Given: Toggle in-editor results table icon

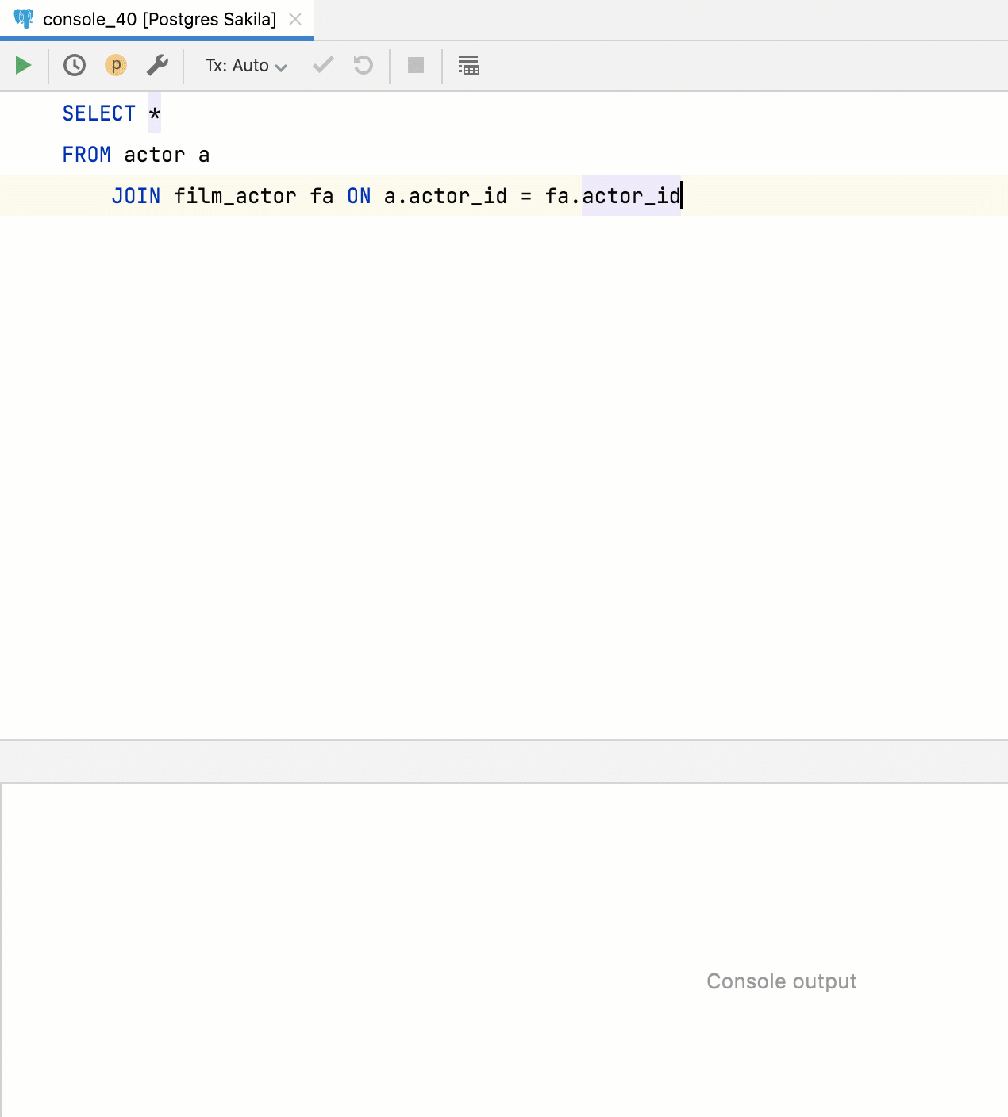Looking at the screenshot, I should (x=469, y=65).
